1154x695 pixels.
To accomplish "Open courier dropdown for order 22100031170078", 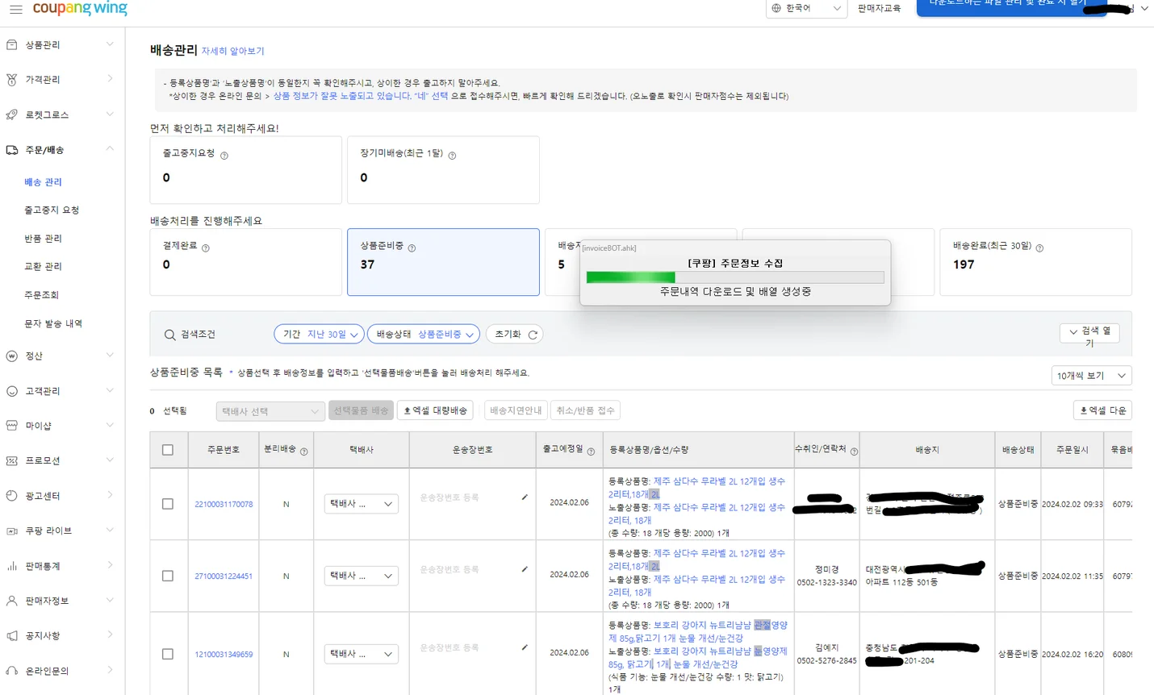I will (x=361, y=504).
